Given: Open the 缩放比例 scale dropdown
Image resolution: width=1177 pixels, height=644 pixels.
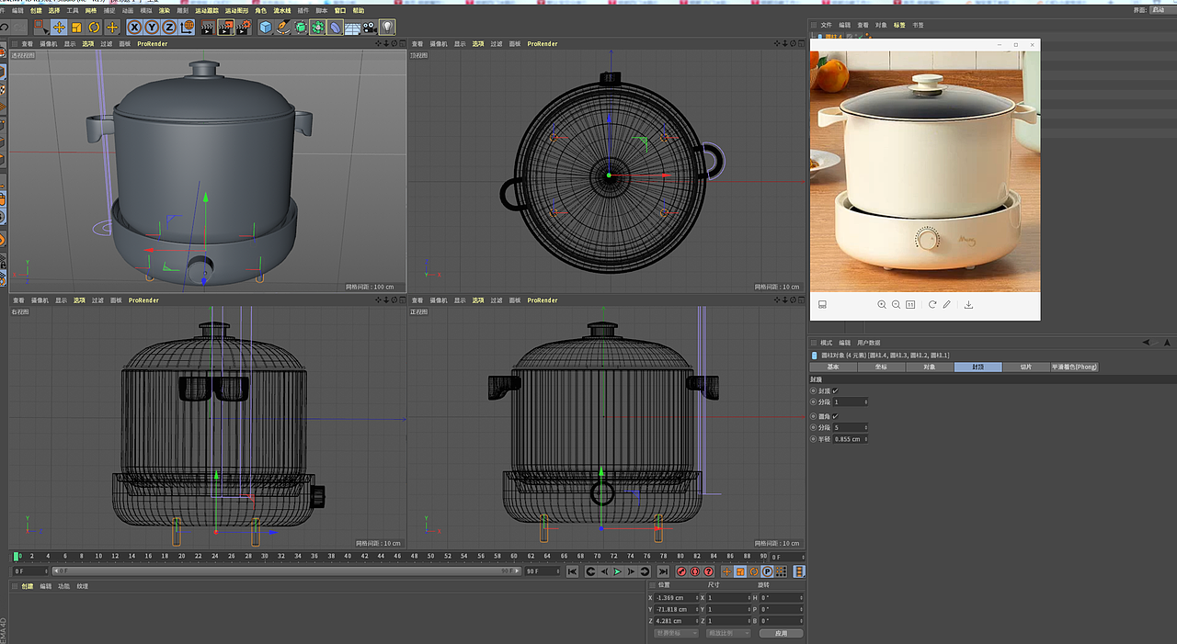Looking at the screenshot, I should click(726, 633).
